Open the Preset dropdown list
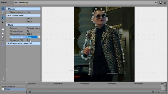The width and height of the screenshot is (168, 94). pyautogui.click(x=156, y=3)
